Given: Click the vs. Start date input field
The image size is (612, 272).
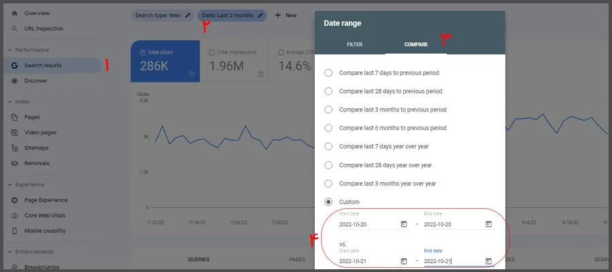Looking at the screenshot, I should click(x=367, y=260).
